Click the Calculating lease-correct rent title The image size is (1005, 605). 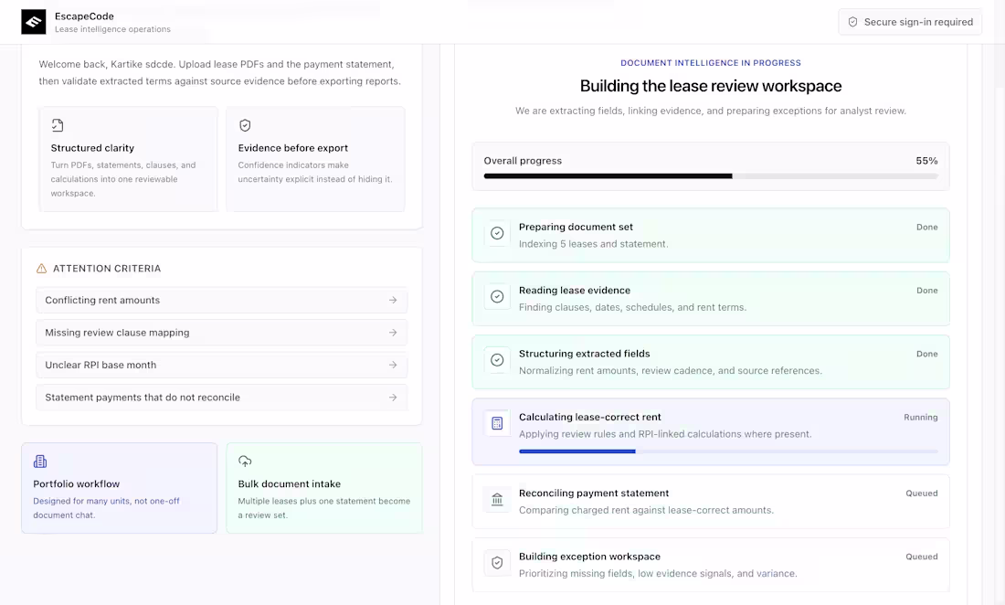click(589, 418)
